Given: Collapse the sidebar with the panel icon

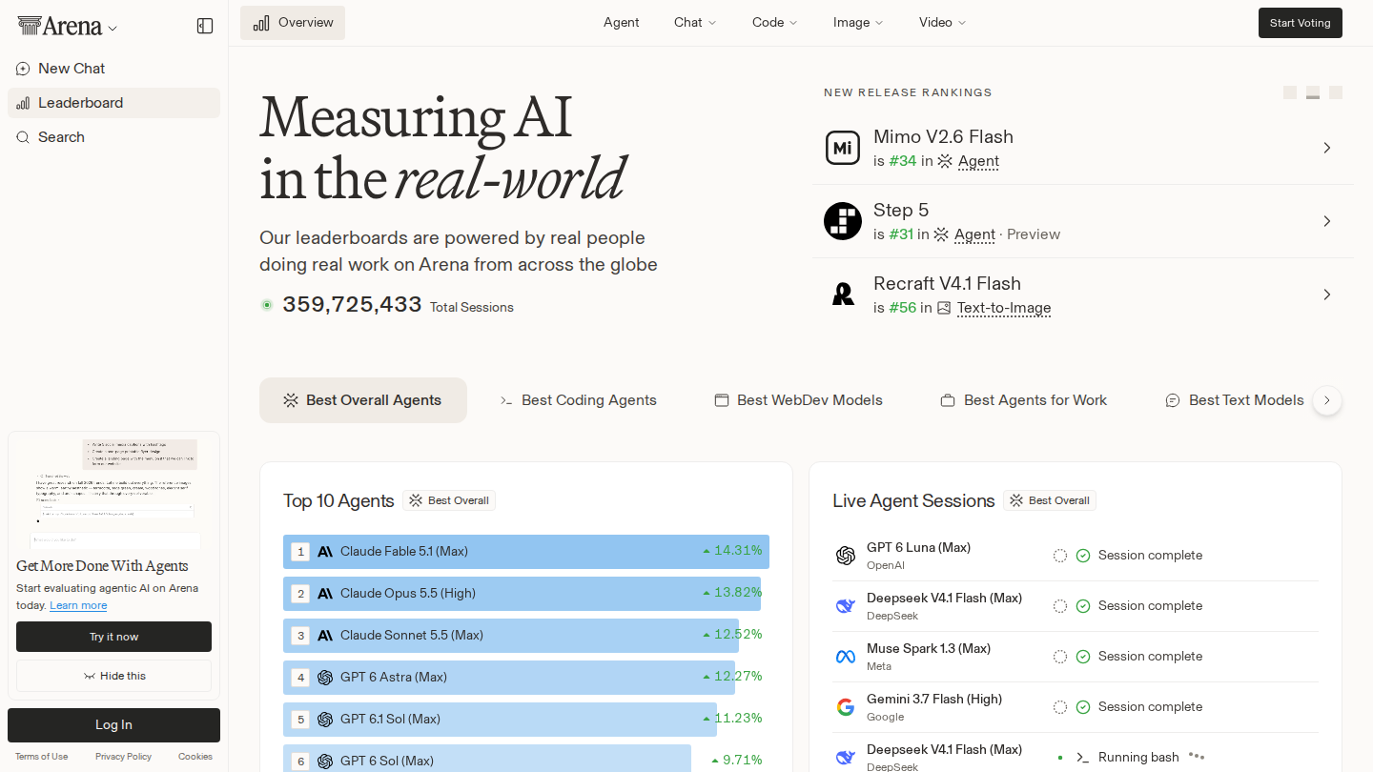Looking at the screenshot, I should pos(205,26).
